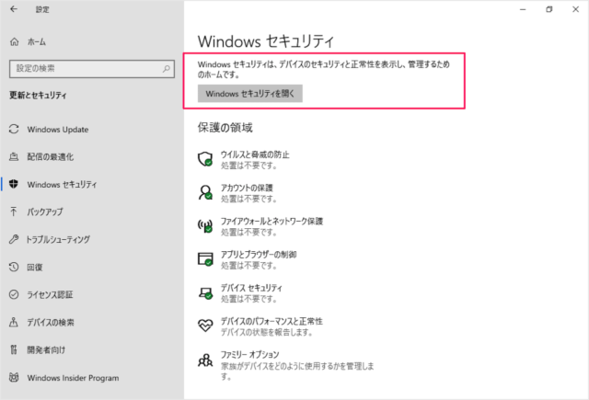Viewport: 589px width, 400px height.
Task: Click the back arrow icon
Action: [x=14, y=9]
